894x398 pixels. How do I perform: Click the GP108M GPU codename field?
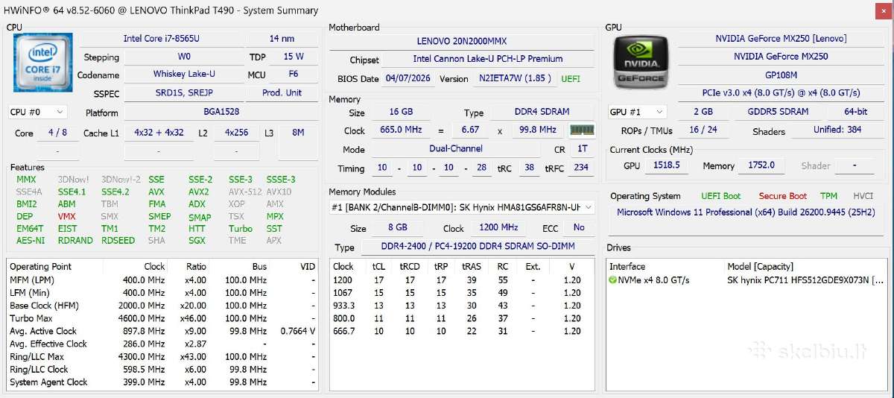tap(781, 75)
